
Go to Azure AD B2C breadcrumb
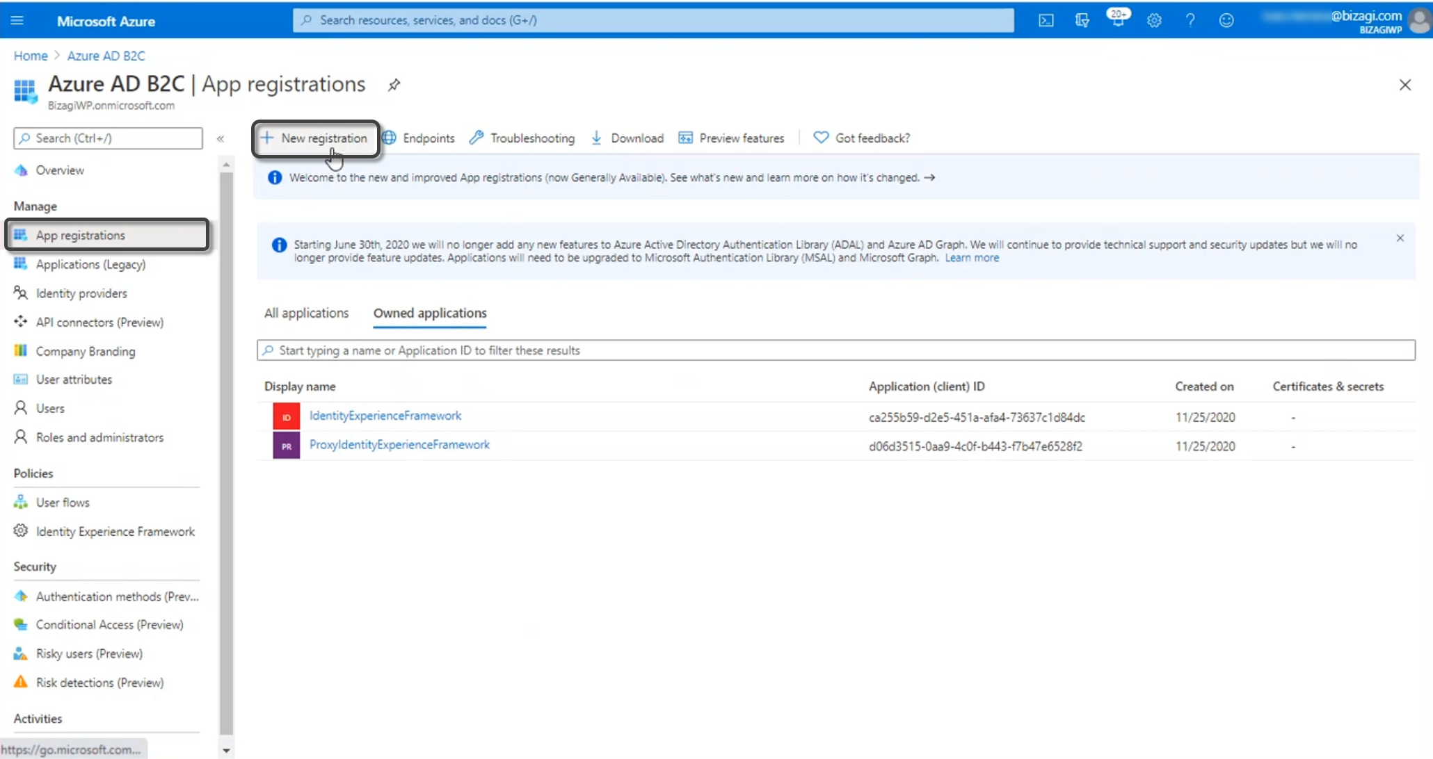pyautogui.click(x=106, y=56)
